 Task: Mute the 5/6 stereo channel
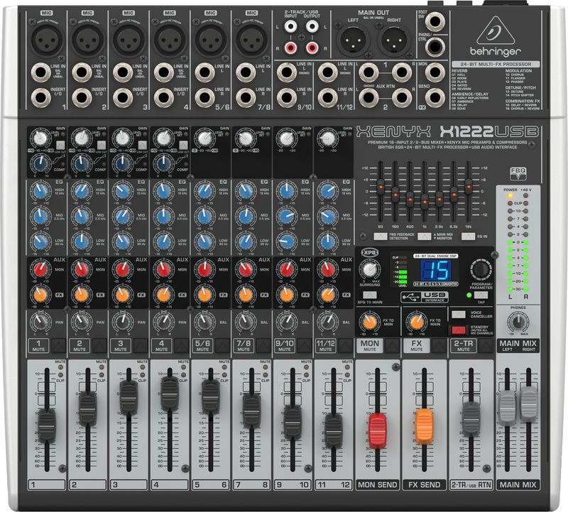(222, 345)
